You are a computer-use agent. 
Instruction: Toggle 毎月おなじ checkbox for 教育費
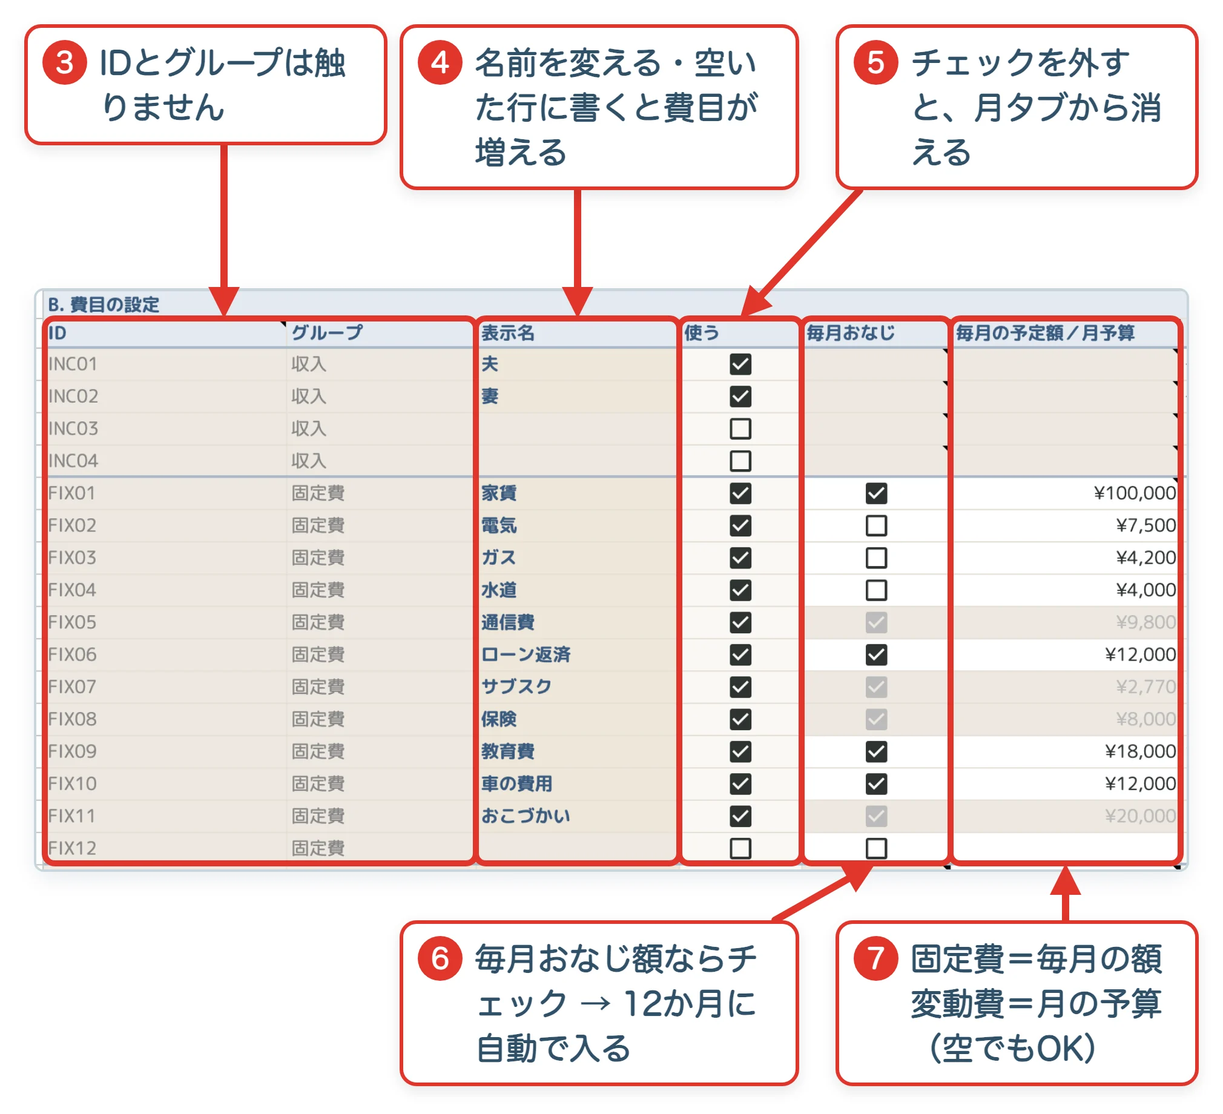click(x=876, y=751)
